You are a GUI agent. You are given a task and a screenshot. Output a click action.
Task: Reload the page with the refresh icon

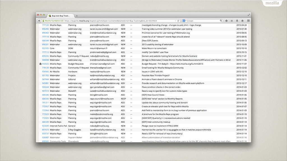coord(178,21)
